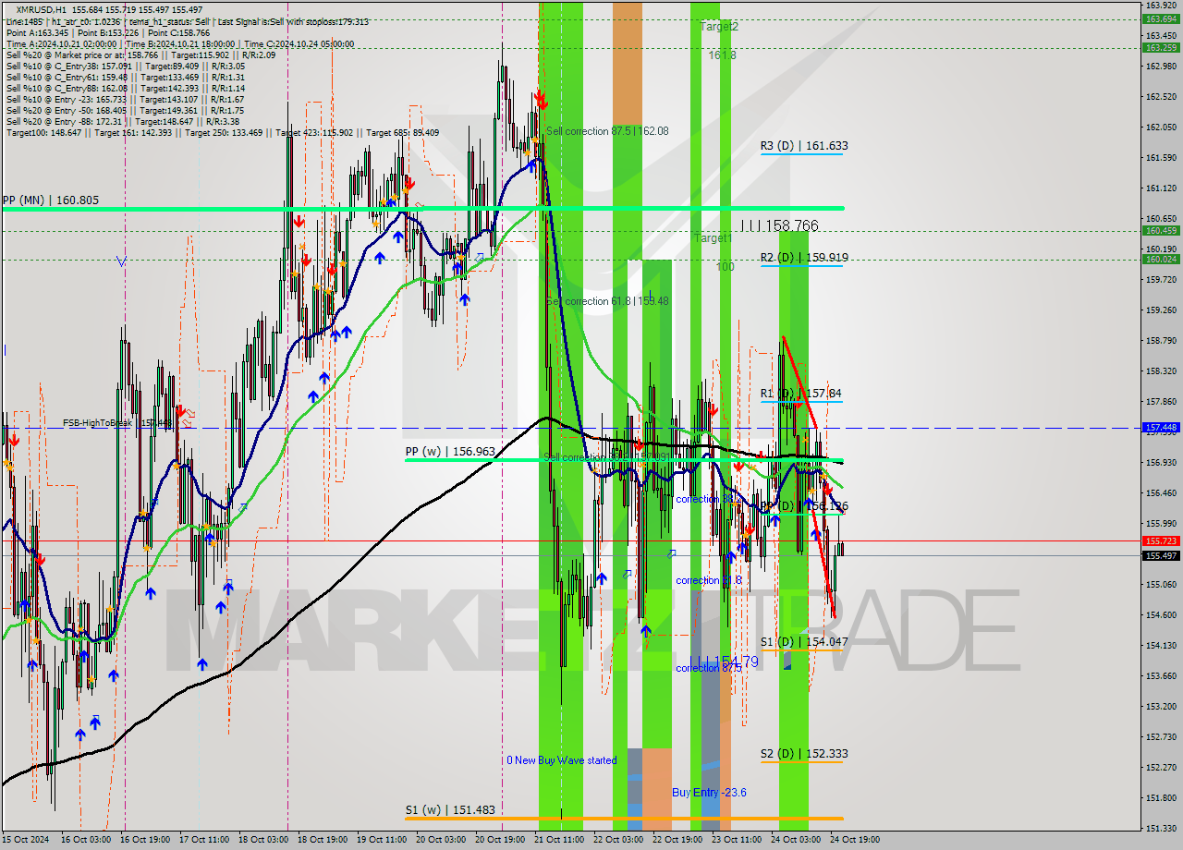Viewport: 1183px width, 850px height.
Task: Click the green 163.259 price tag
Action: pyautogui.click(x=1161, y=47)
